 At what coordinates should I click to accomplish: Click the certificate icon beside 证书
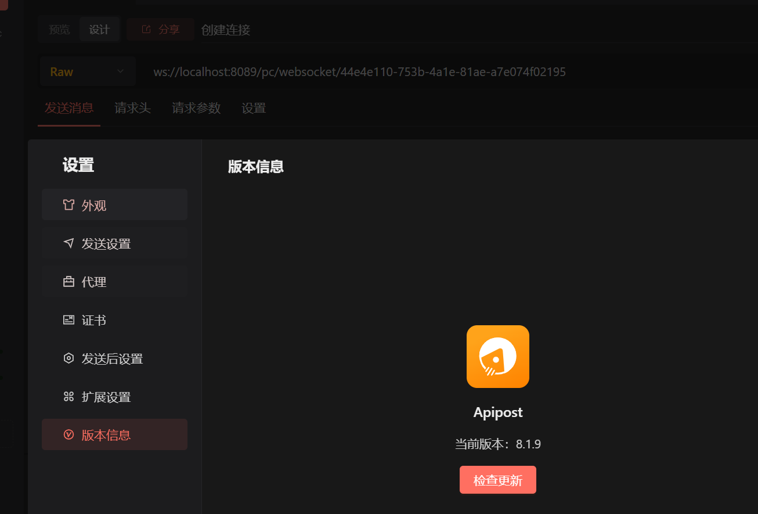click(68, 320)
